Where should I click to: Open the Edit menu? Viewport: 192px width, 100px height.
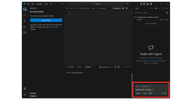[x=33, y=4]
